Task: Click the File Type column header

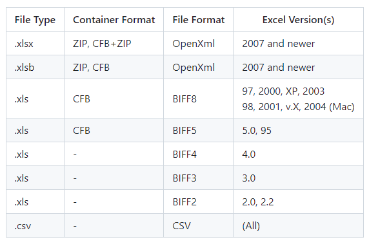Action: 35,19
